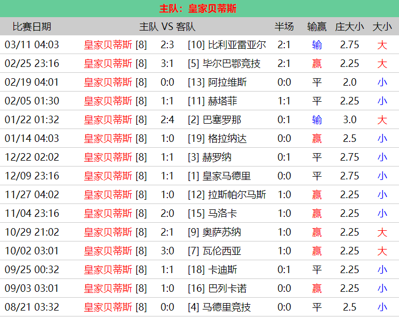Select 拉斯帕尔马斯 in the away column
Screen dimensions: 399x317
pos(237,195)
